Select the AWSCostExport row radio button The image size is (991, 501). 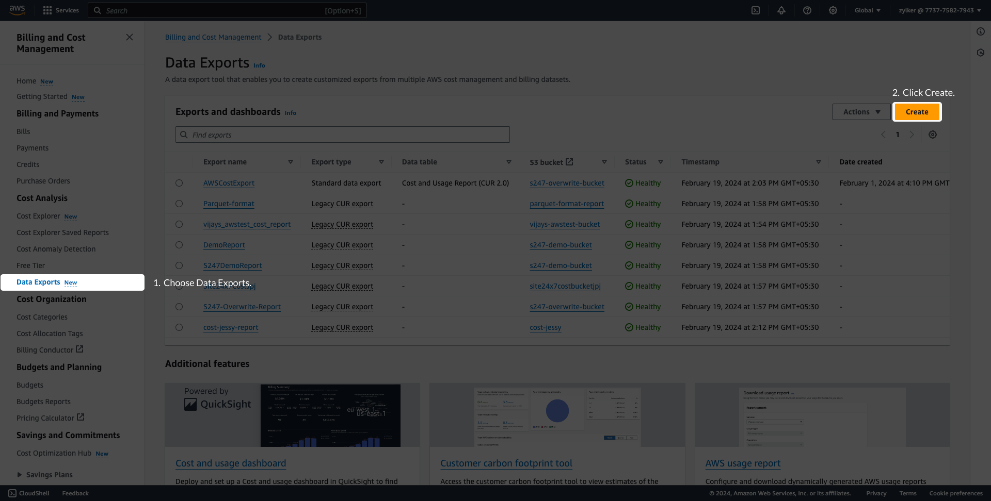[x=179, y=183]
